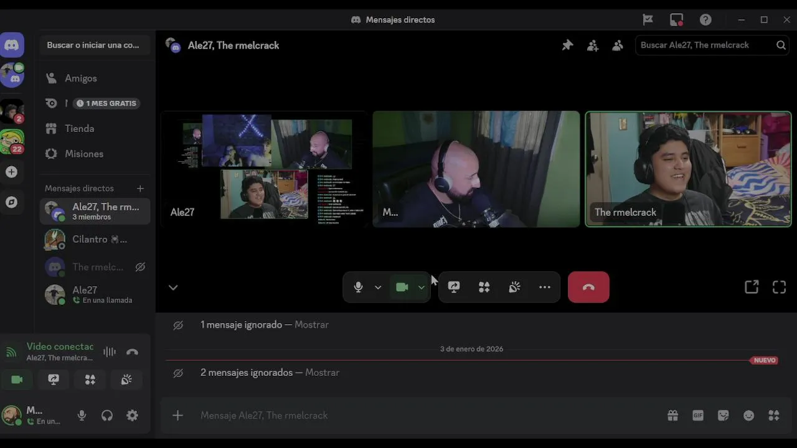The image size is (797, 448).
Task: Open emoji picker in message bar
Action: coord(749,415)
